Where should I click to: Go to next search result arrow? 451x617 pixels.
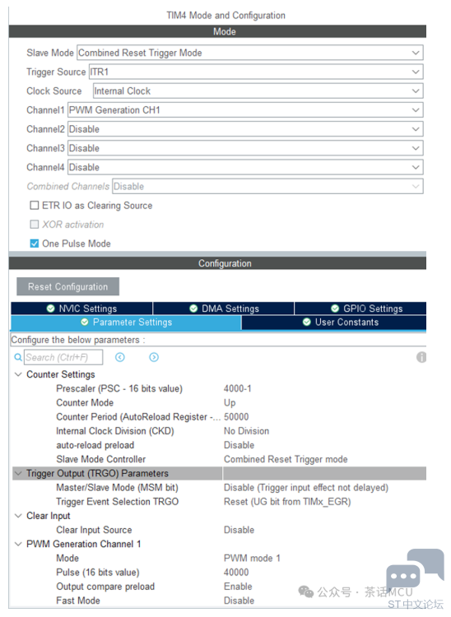pos(154,357)
